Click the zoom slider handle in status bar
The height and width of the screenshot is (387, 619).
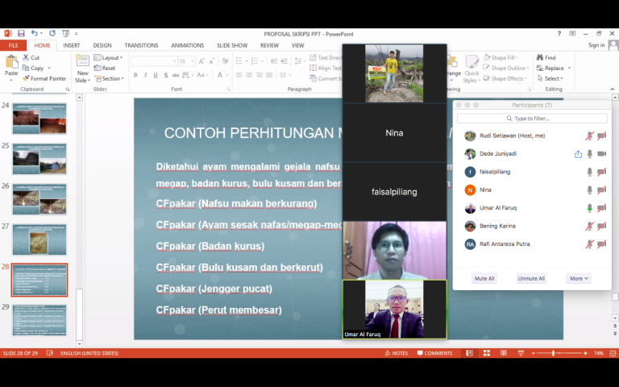tap(554, 353)
